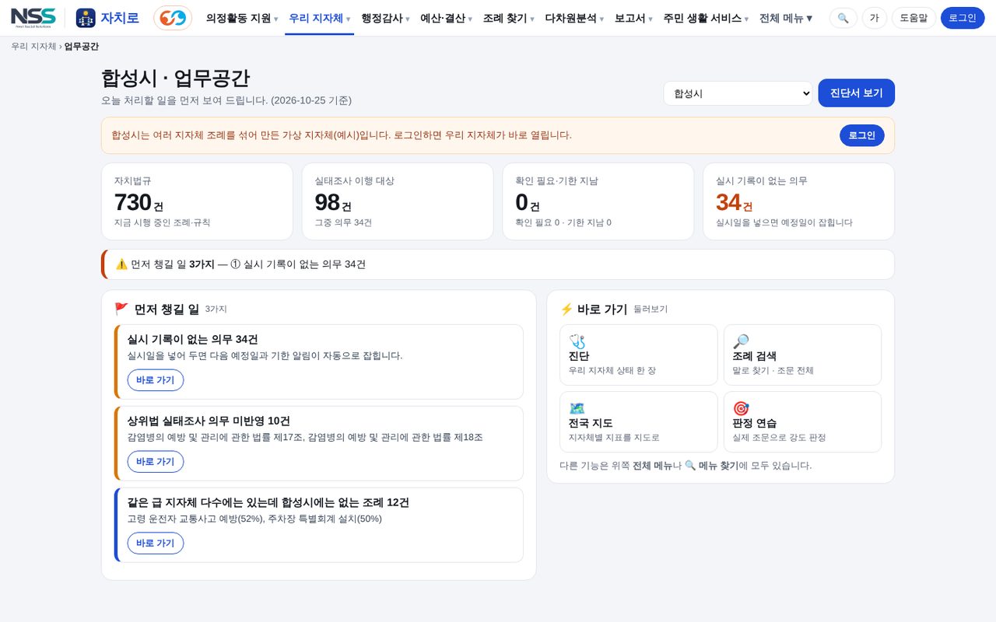Open the 실시 기록이 없는 의무 34건 stat card

[799, 201]
